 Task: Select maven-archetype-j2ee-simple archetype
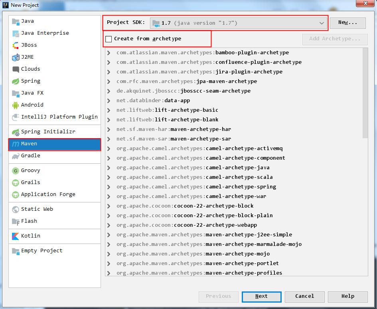coord(204,235)
